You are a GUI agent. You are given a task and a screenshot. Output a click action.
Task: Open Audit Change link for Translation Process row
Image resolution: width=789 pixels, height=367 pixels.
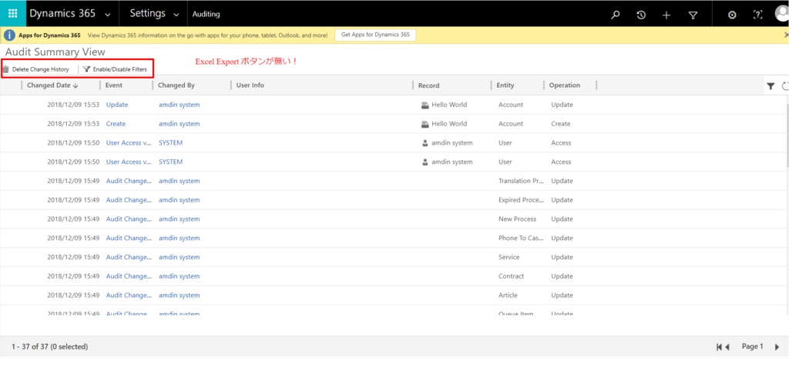129,181
